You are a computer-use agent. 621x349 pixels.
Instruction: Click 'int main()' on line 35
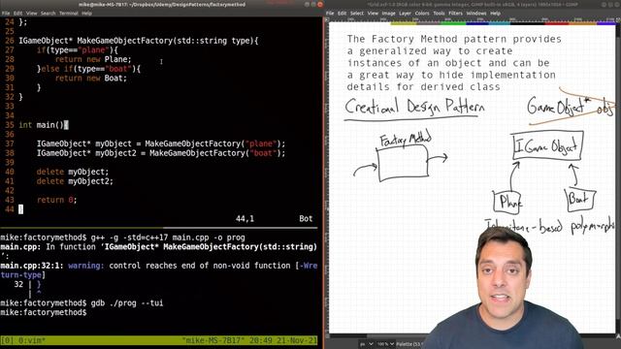coord(41,125)
